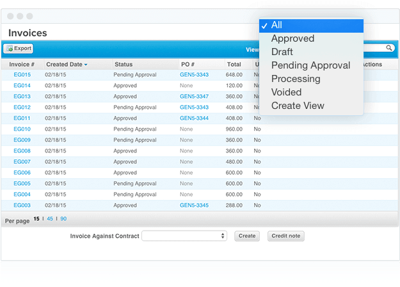
Task: Select Approved from the view dropdown
Action: pyautogui.click(x=292, y=38)
